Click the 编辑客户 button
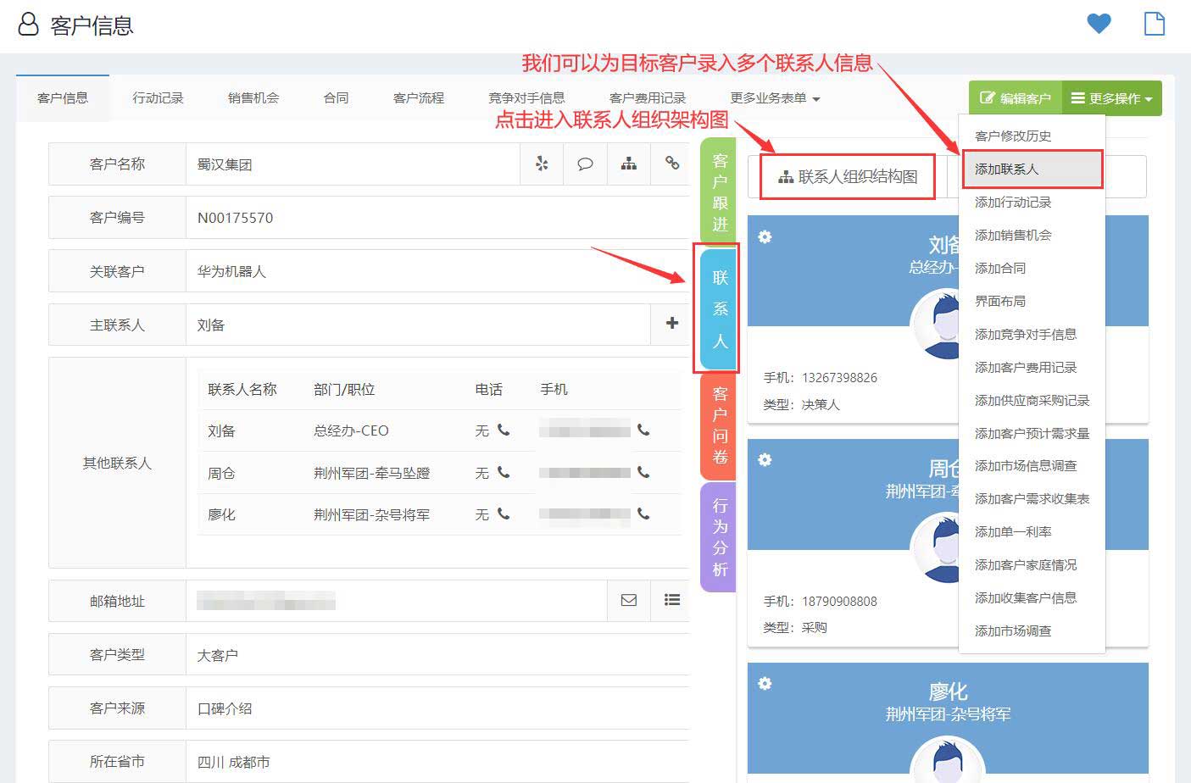This screenshot has width=1191, height=783. (1015, 98)
